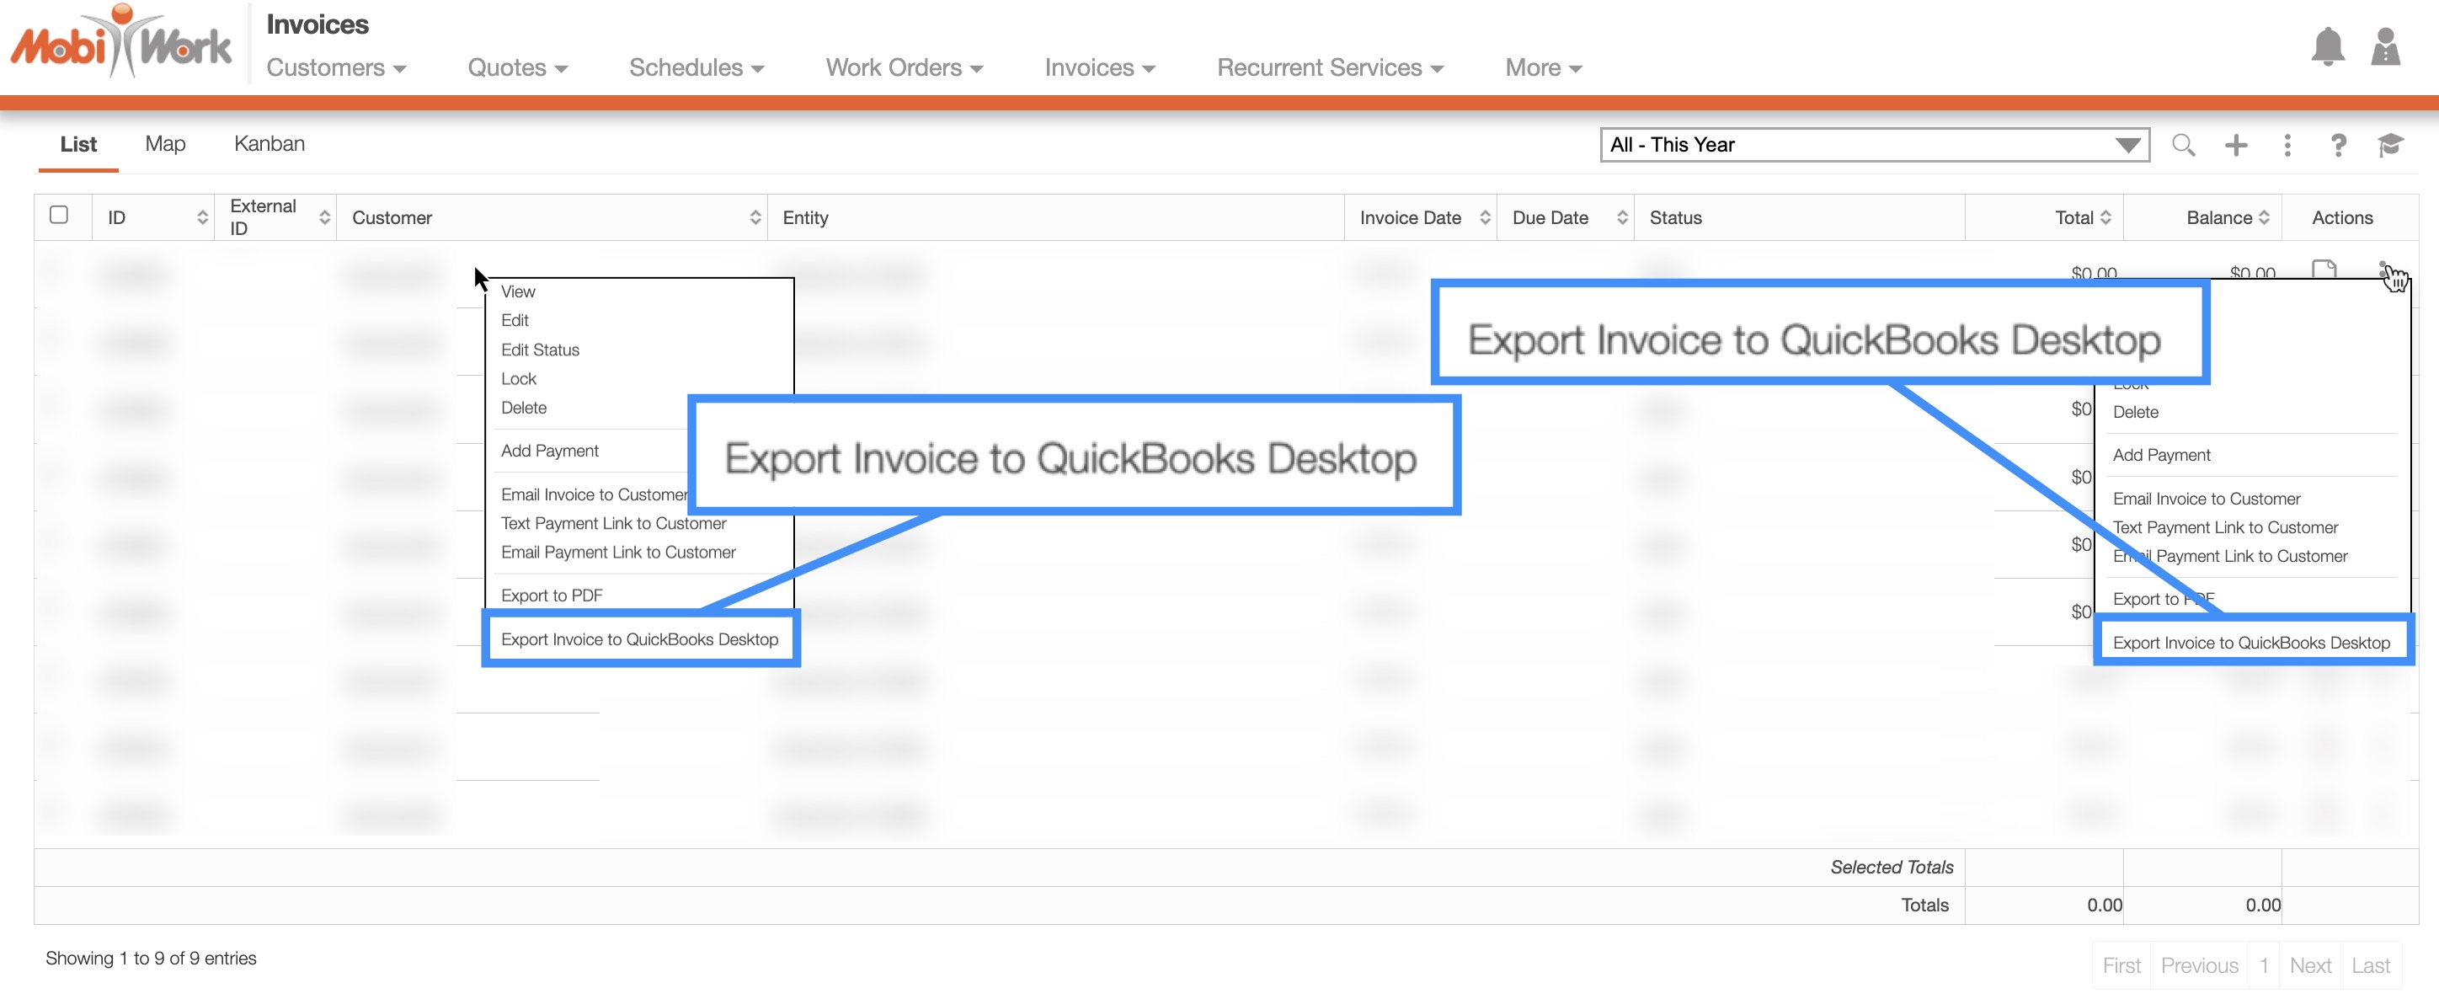Switch to the Map tab
This screenshot has height=999, width=2439.
(x=165, y=144)
